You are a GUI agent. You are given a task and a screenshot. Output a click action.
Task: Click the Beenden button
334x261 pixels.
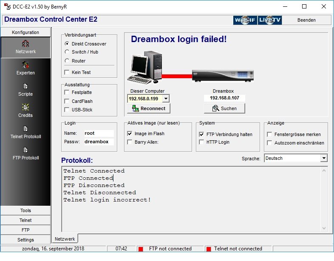coord(306,20)
